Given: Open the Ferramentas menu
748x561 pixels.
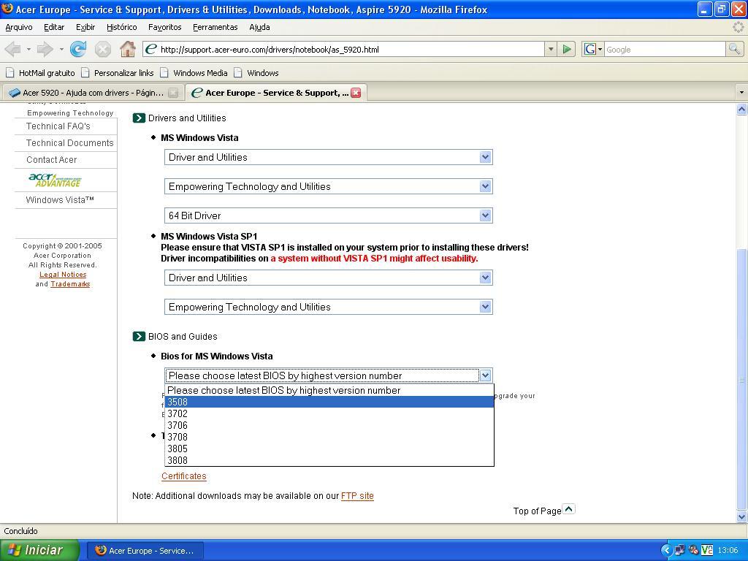Looking at the screenshot, I should (215, 27).
